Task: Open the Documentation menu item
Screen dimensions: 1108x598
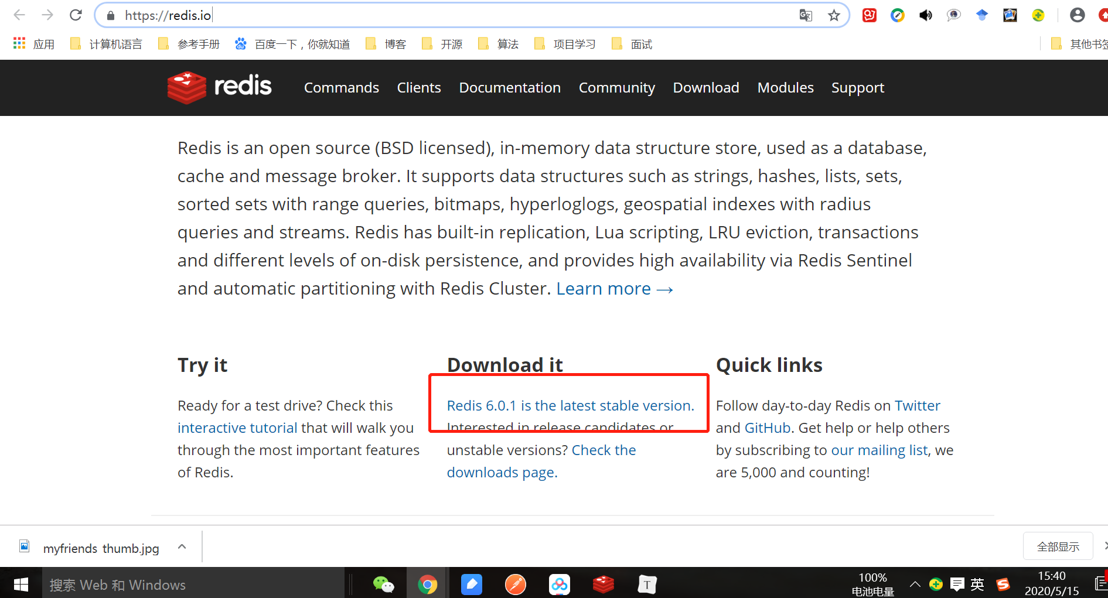Action: click(x=510, y=88)
